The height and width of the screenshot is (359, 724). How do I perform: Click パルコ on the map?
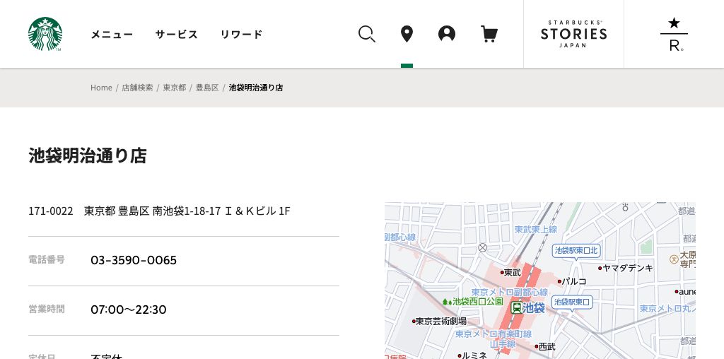coord(572,281)
